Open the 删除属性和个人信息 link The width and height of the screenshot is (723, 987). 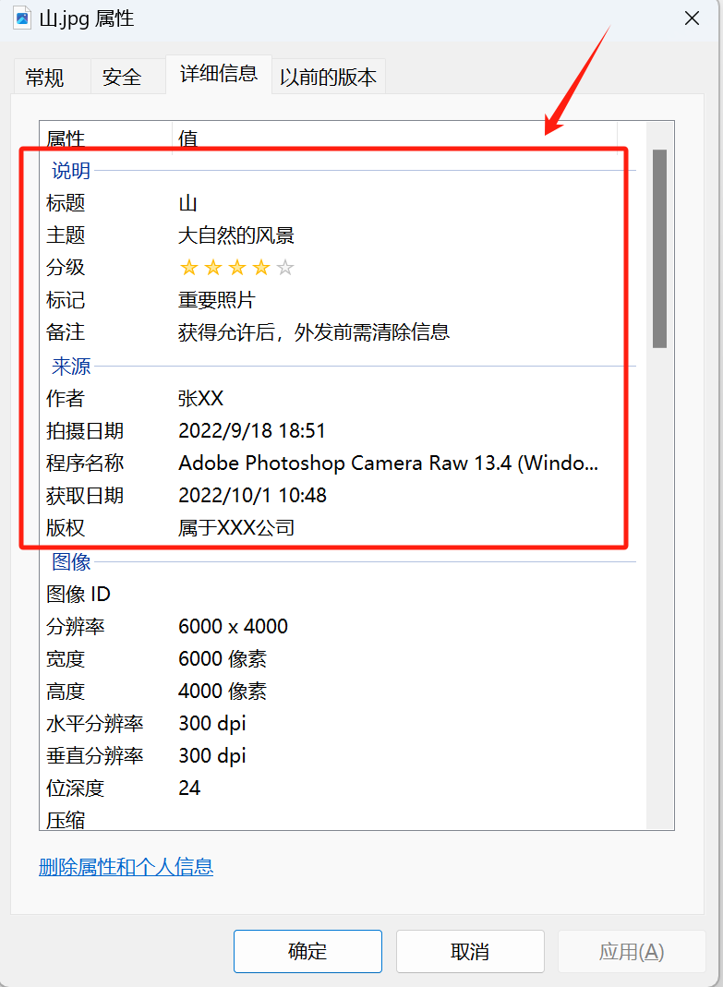[126, 867]
